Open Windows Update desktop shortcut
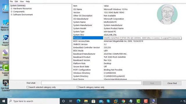 click(5, 25)
